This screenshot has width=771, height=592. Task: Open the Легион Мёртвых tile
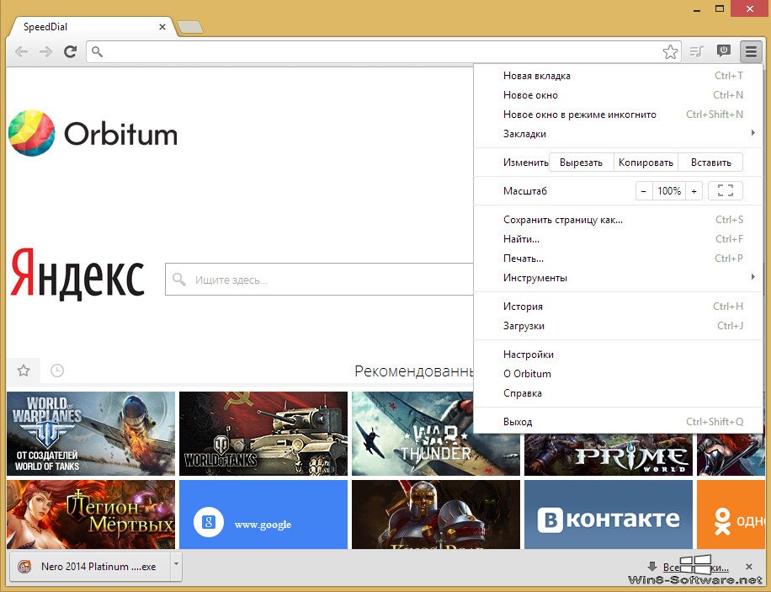coord(91,515)
